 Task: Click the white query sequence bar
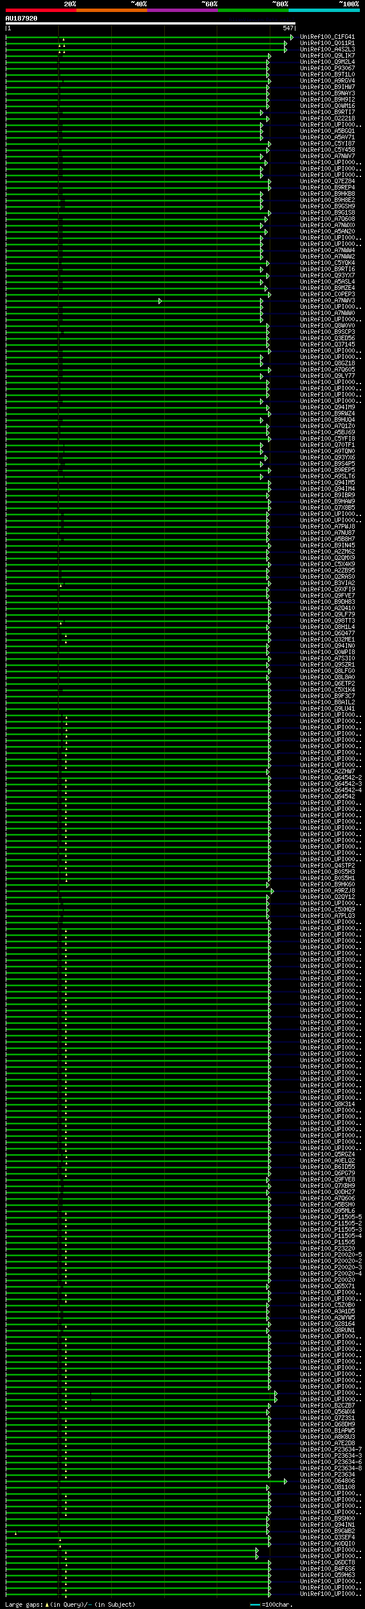pos(151,24)
